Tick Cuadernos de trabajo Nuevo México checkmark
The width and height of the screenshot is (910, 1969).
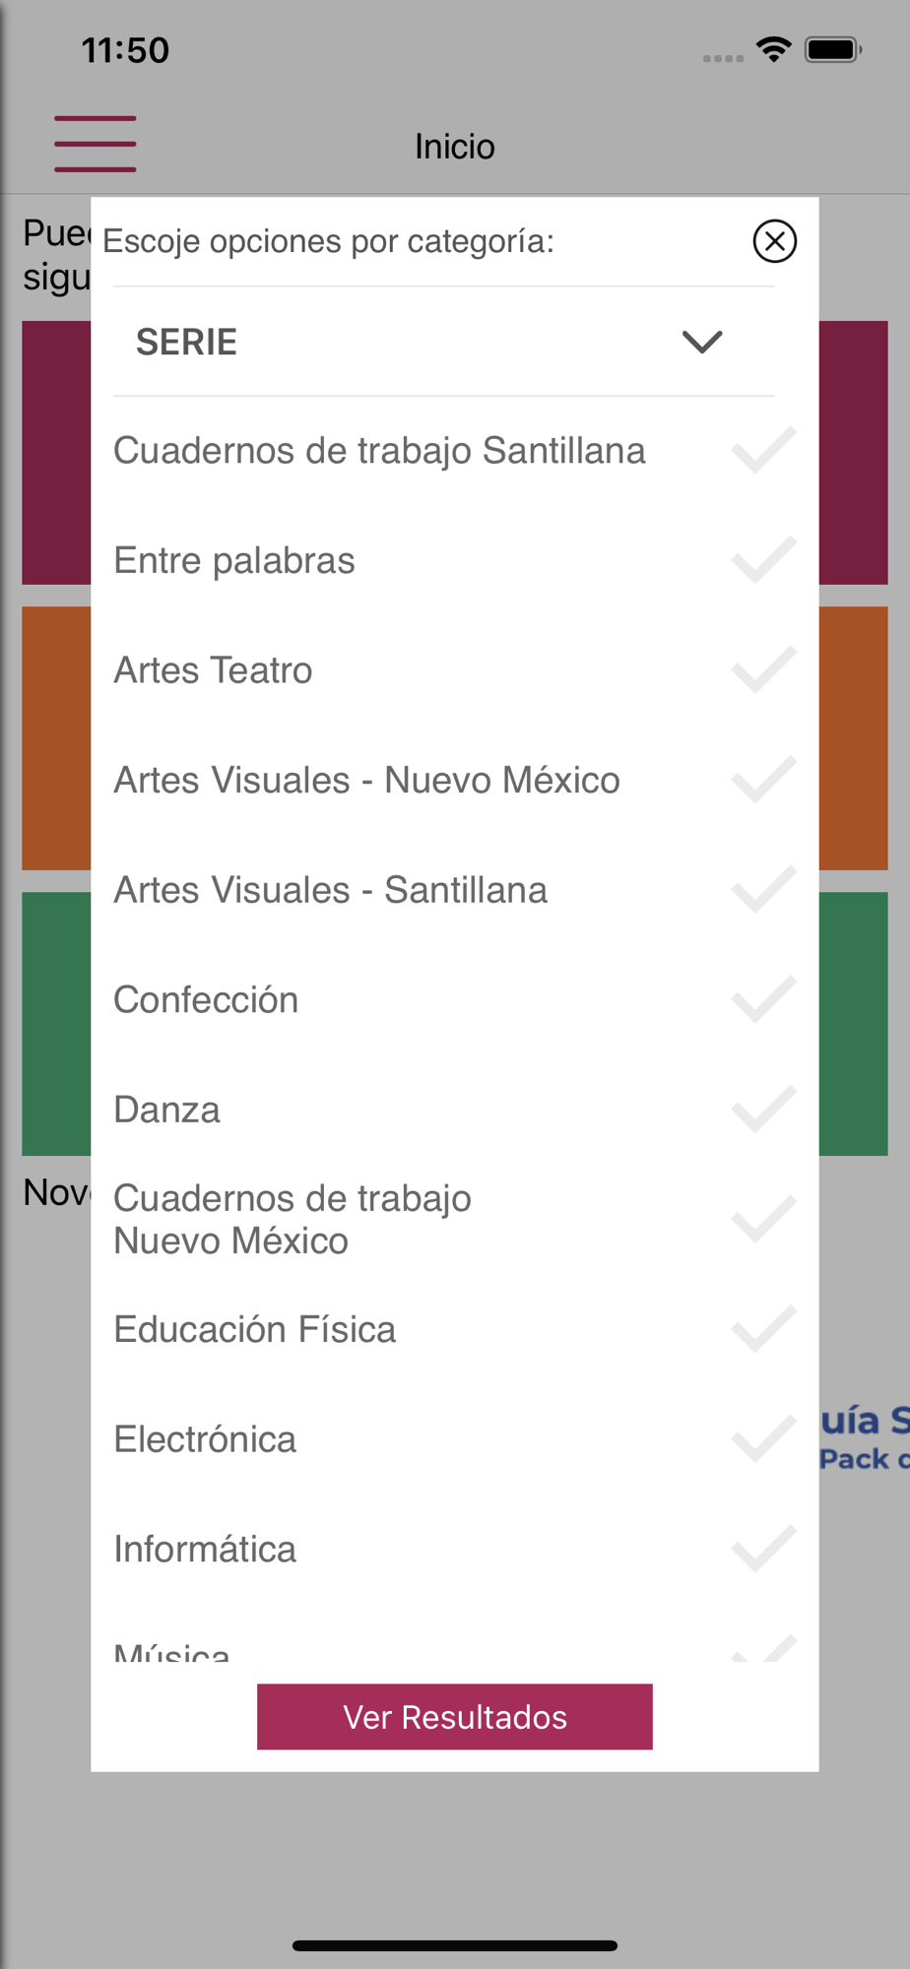tap(764, 1219)
